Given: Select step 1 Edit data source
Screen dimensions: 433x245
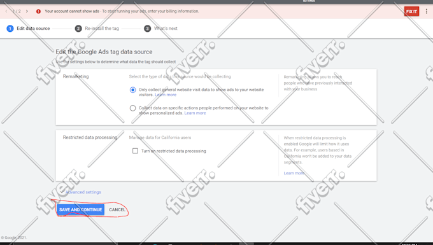Looking at the screenshot, I should click(28, 29).
